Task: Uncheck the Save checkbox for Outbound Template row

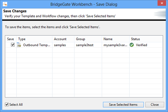Action: point(13,45)
